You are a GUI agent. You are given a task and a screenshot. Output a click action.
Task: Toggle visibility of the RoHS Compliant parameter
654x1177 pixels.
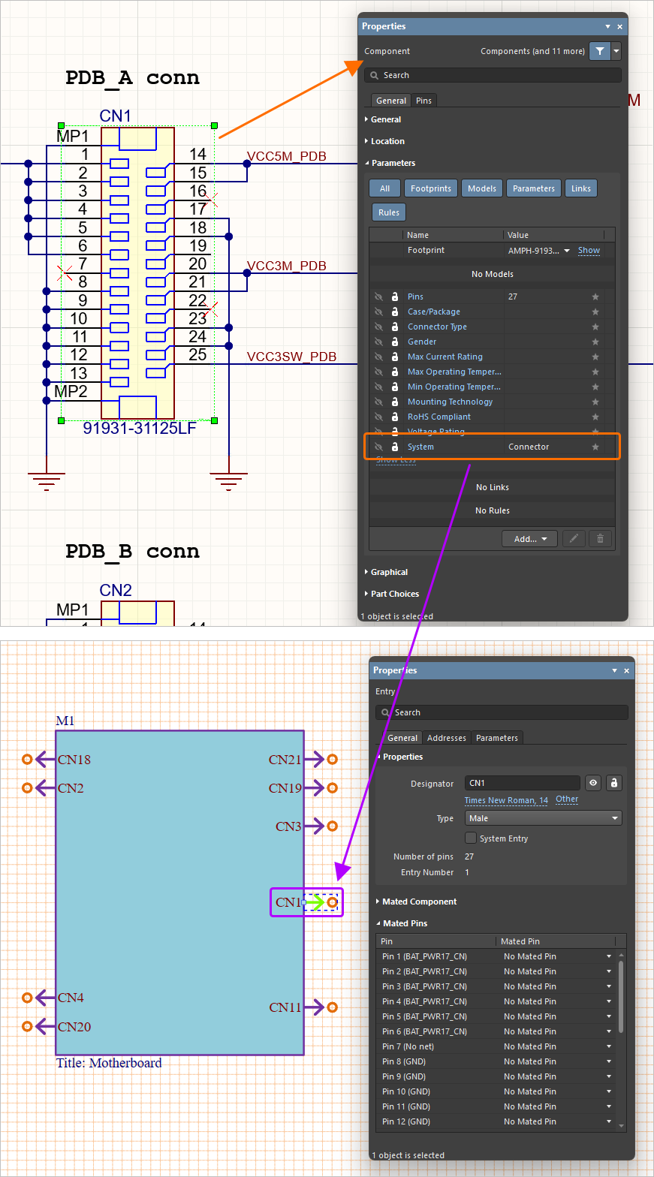[378, 417]
